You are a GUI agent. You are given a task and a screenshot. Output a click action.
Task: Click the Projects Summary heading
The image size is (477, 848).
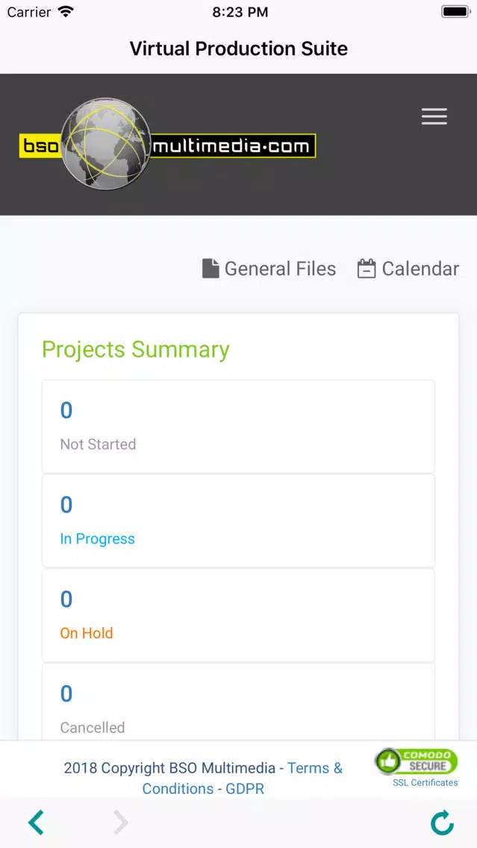pos(136,350)
